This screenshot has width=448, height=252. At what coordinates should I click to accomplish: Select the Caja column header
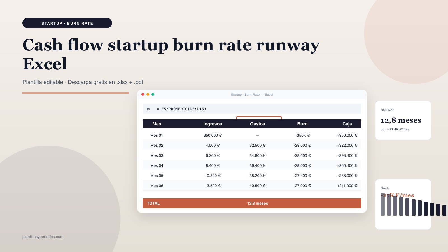click(347, 124)
